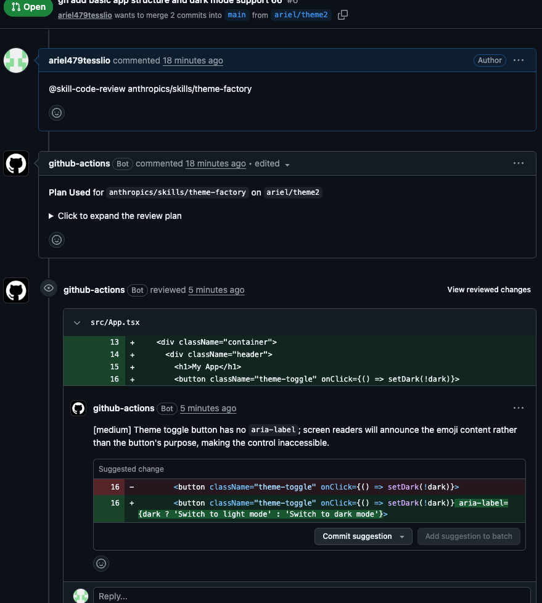Open github-actions avatar on Plan Used comment
This screenshot has width=542, height=603.
click(x=16, y=163)
